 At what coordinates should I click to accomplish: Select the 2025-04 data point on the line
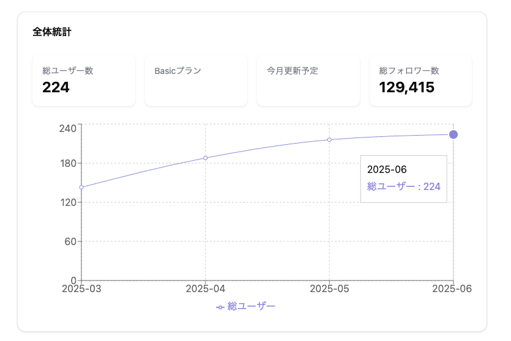point(205,158)
